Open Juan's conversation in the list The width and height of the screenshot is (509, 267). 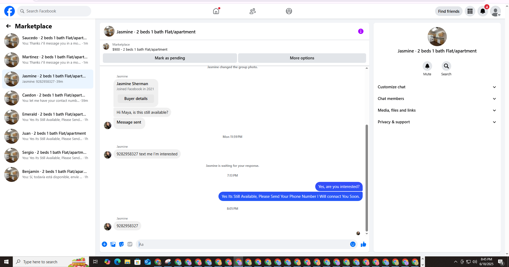tap(48, 136)
